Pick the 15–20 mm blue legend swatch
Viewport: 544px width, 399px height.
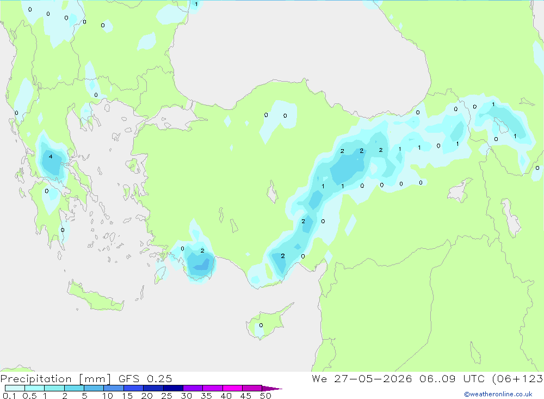[x=134, y=388]
